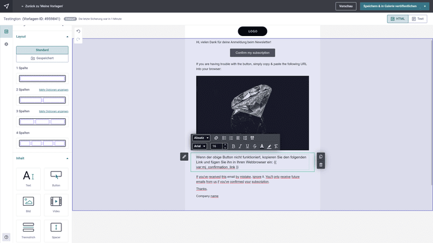Show more options for 3 Spalten

(54, 112)
